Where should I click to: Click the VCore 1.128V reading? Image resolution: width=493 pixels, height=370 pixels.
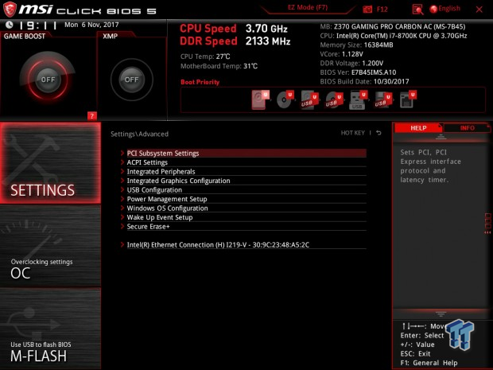pyautogui.click(x=341, y=54)
